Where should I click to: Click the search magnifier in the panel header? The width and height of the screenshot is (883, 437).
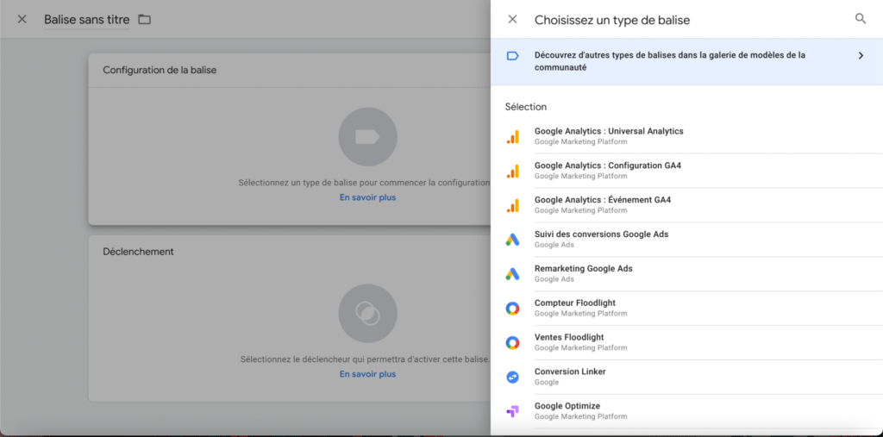(x=861, y=19)
